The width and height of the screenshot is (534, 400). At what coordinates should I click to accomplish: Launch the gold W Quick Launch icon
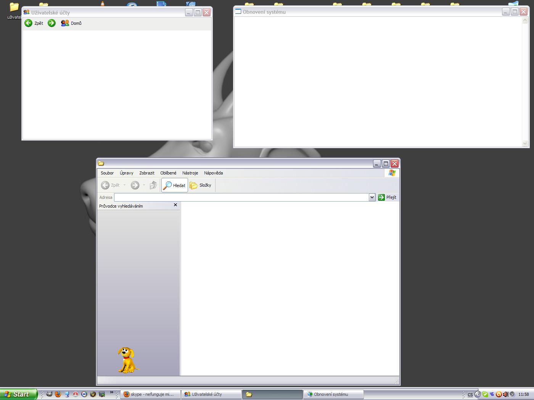tap(93, 394)
